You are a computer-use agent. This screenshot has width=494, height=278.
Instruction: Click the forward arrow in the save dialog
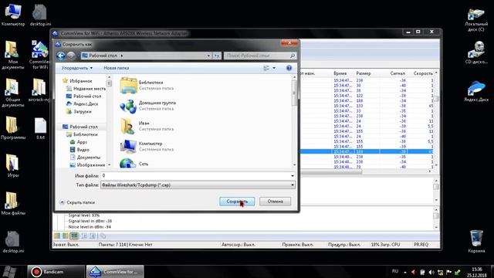pos(71,56)
